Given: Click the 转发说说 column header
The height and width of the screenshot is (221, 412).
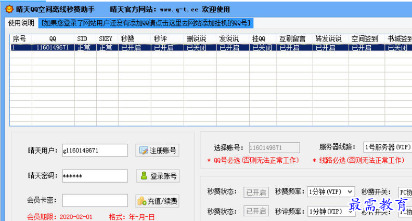Looking at the screenshot, I should pyautogui.click(x=330, y=39).
